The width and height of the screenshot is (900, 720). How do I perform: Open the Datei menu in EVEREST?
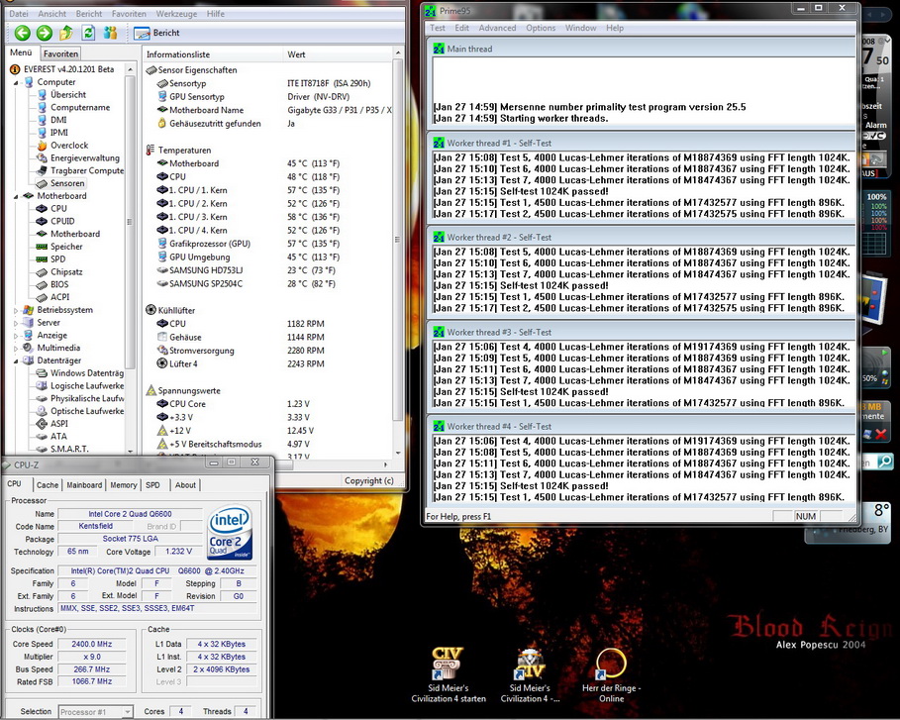click(x=19, y=13)
